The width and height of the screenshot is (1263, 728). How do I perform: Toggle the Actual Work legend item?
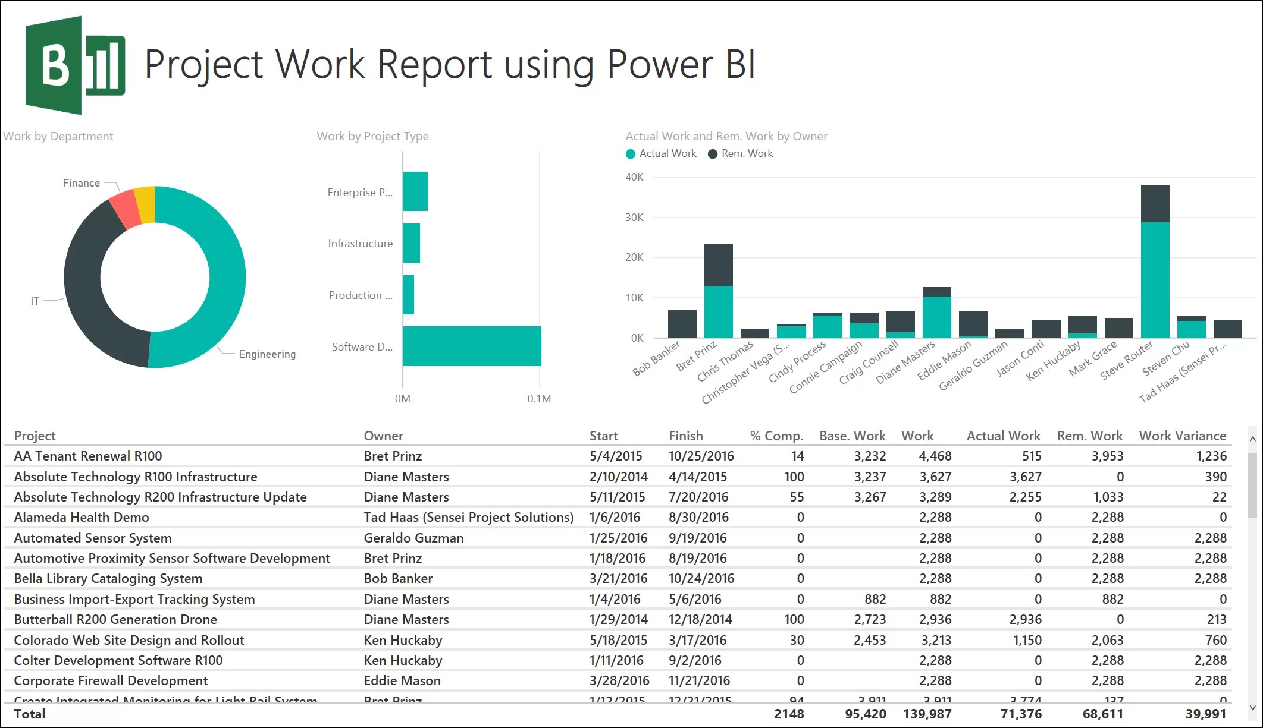[660, 153]
